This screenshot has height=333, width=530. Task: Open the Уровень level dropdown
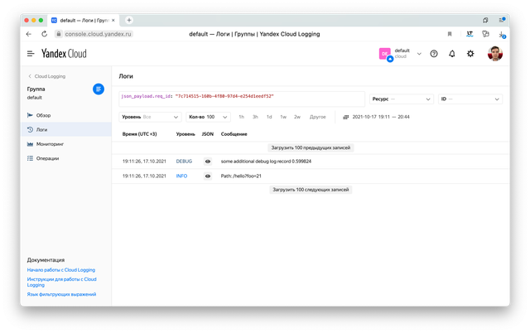click(x=149, y=117)
